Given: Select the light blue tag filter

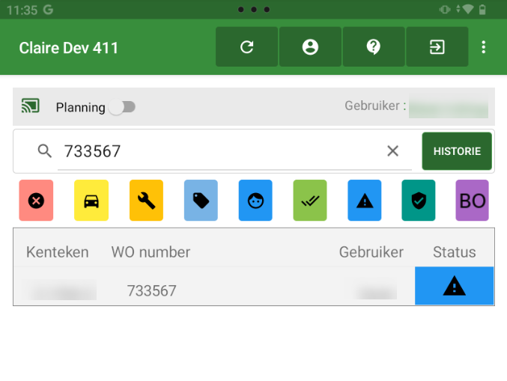Looking at the screenshot, I should pos(201,201).
